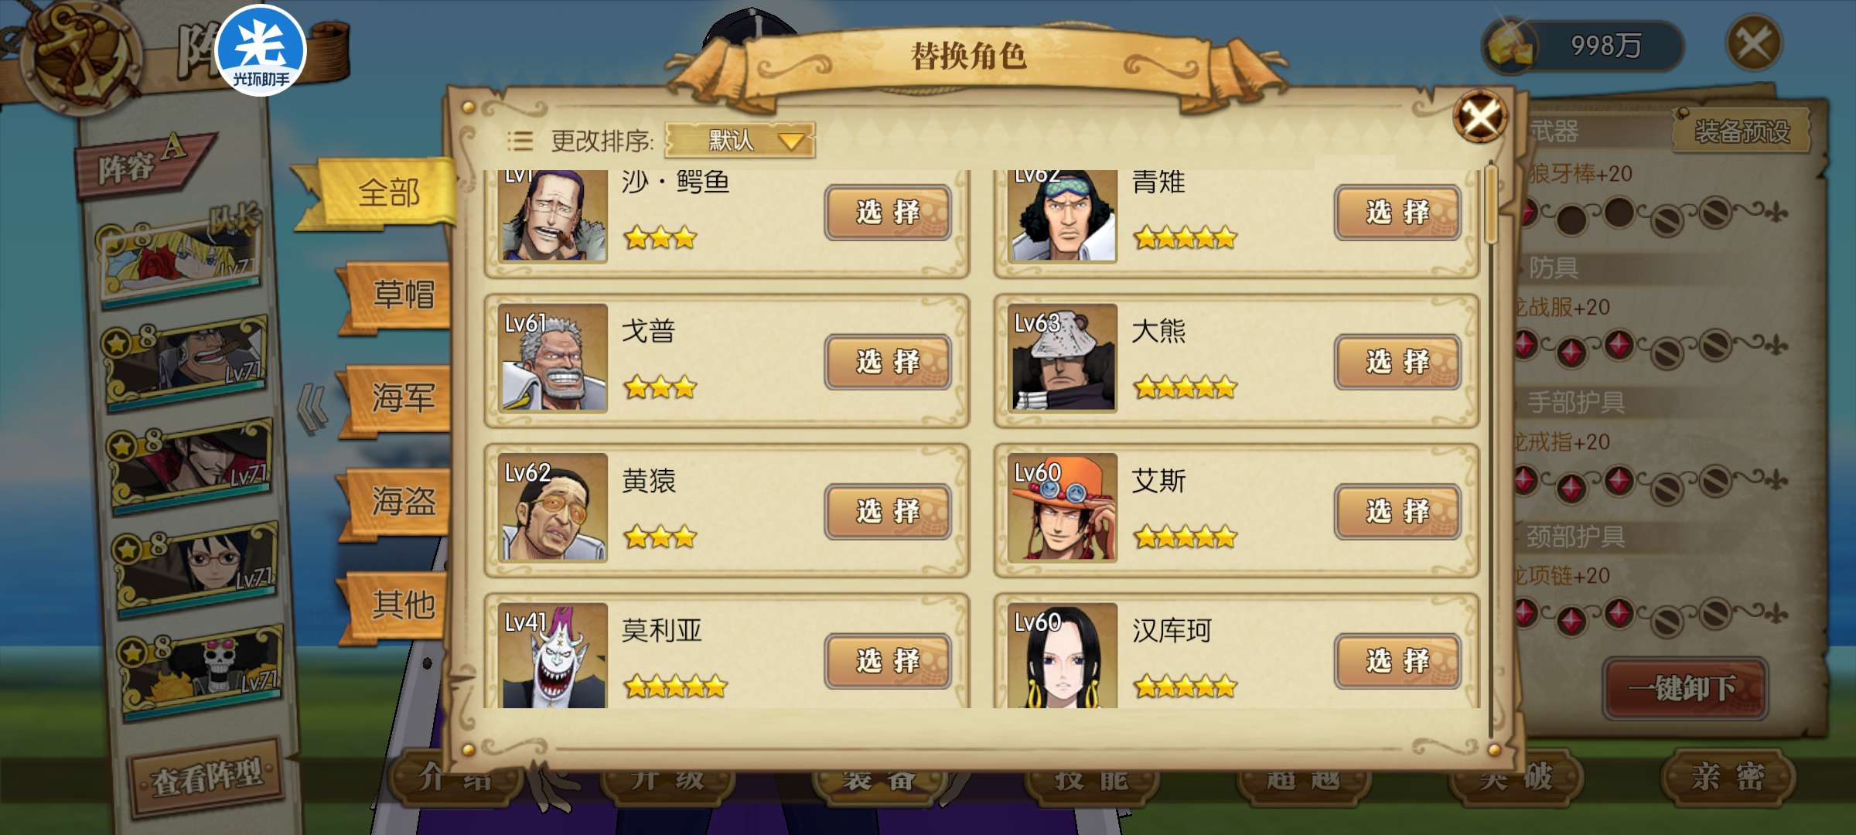Click 选择 button for 青雉
Viewport: 1856px width, 835px height.
pyautogui.click(x=1397, y=212)
